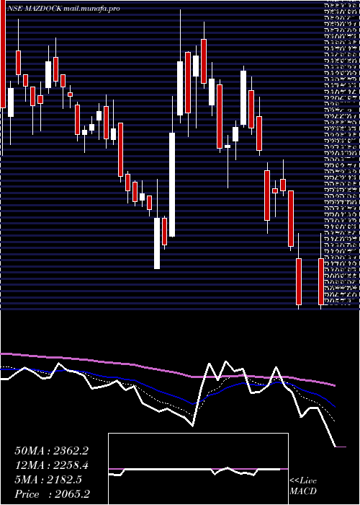Click the 12MA : 2258.4 value
The height and width of the screenshot is (505, 360).
51,465
